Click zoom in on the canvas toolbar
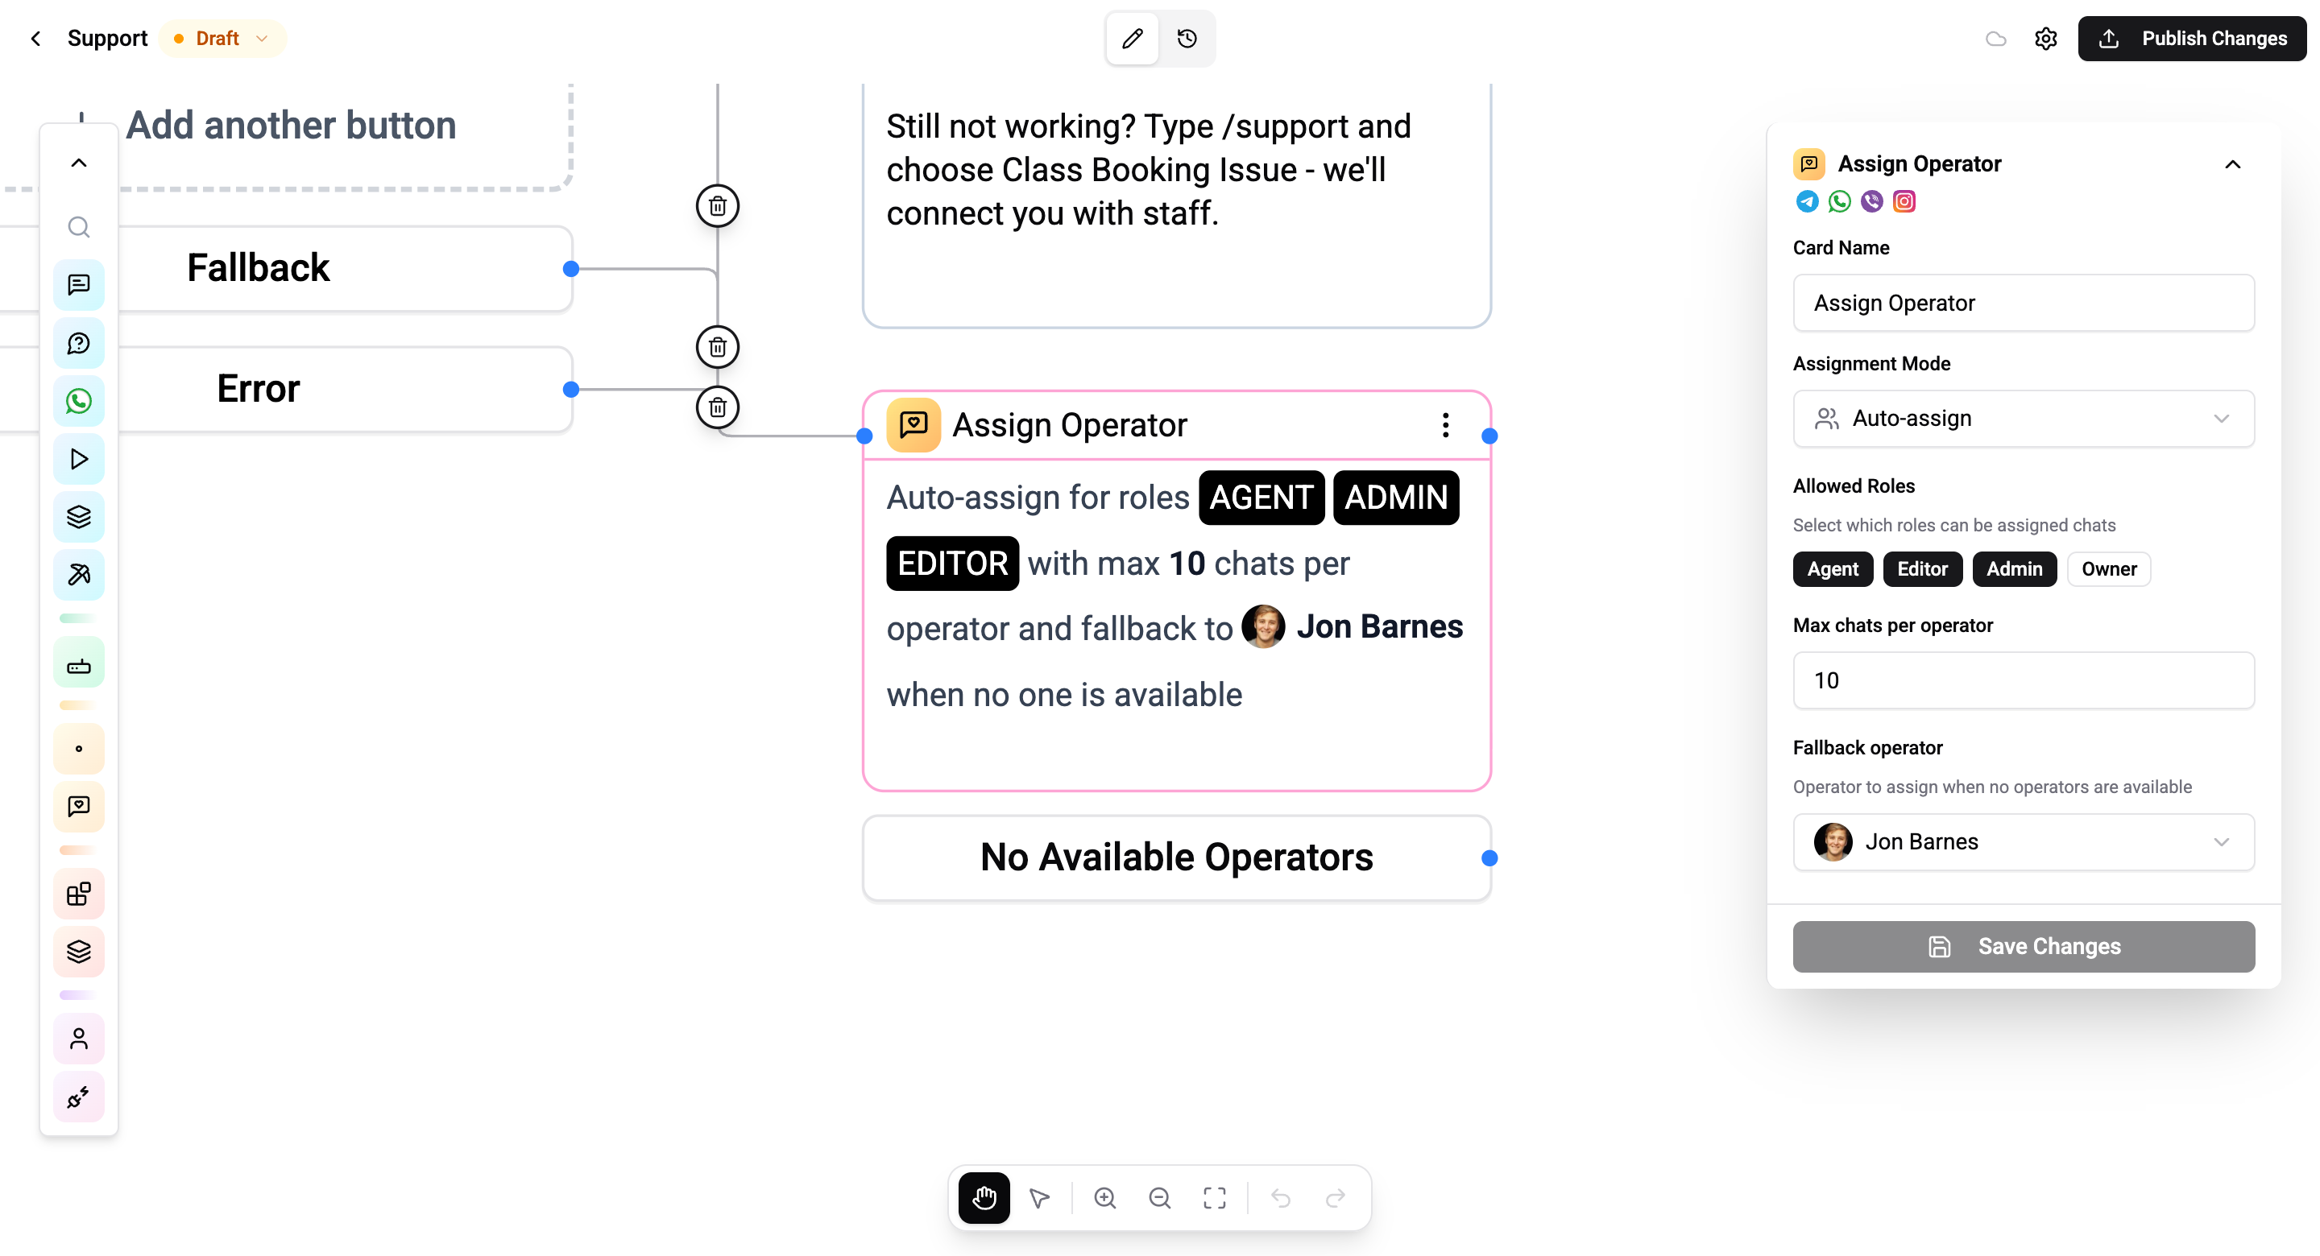 click(1105, 1197)
